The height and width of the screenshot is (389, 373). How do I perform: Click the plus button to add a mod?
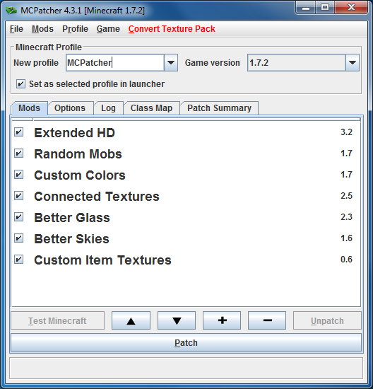(222, 320)
